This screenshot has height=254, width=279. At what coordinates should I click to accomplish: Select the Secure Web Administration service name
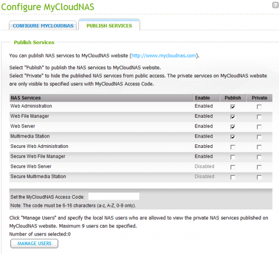click(x=39, y=146)
